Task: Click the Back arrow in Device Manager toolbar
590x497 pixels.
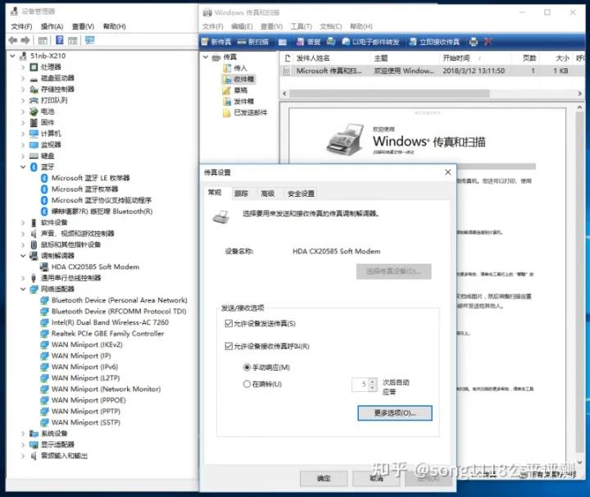Action: click(12, 40)
